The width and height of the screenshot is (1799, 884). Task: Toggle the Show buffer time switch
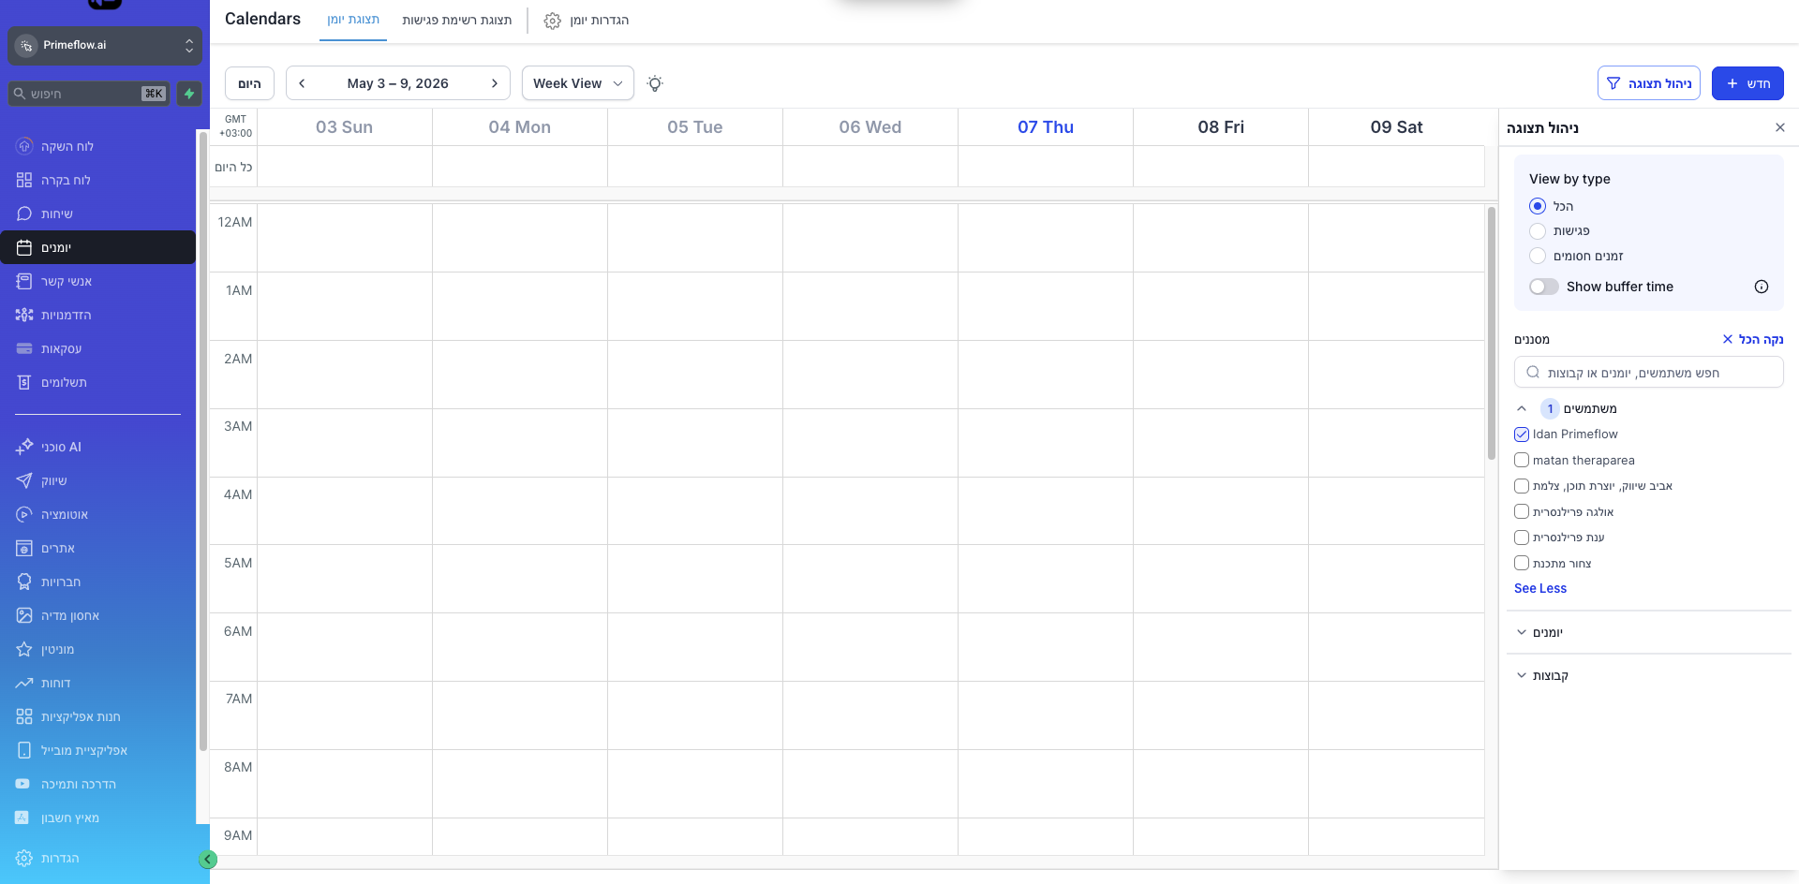[1544, 287]
